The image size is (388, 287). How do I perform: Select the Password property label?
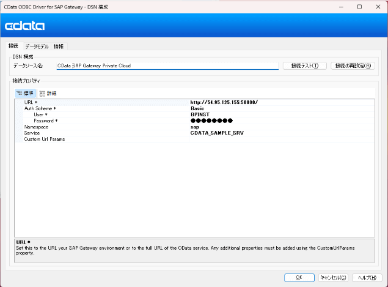tap(46, 121)
